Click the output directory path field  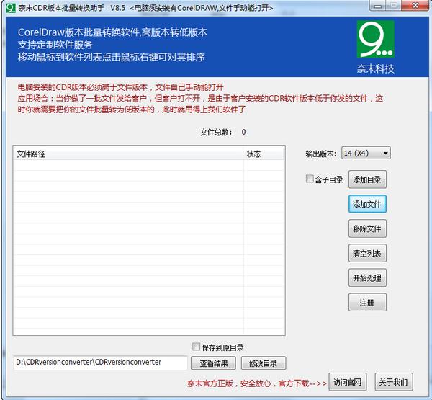[100, 363]
